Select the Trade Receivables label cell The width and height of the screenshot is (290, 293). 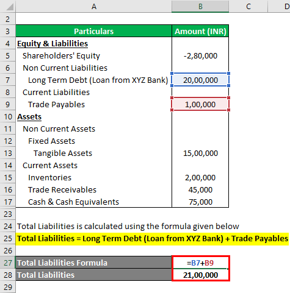click(x=93, y=189)
